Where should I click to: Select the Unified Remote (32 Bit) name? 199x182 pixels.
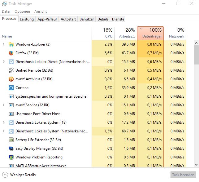tap(34, 70)
